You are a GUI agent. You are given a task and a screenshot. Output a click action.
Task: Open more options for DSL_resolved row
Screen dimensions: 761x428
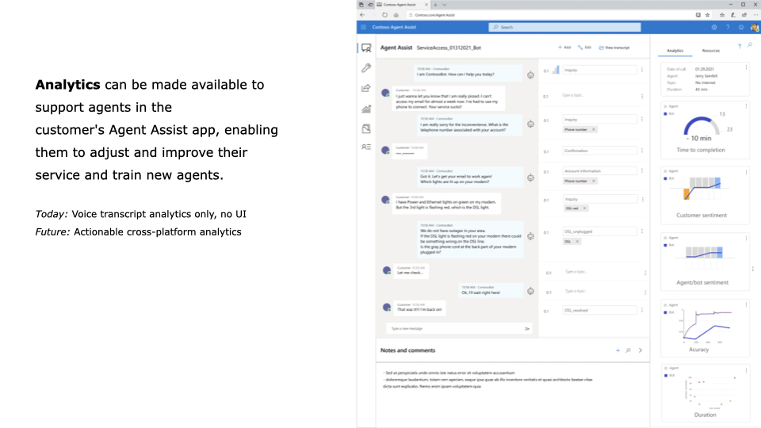coord(641,310)
